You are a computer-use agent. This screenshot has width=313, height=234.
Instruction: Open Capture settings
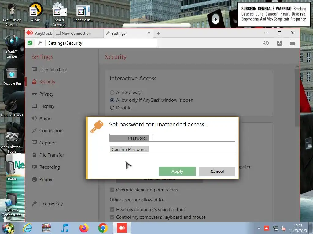coord(43,143)
